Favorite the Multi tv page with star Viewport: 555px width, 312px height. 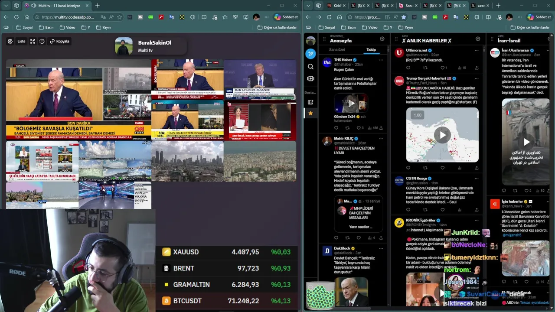point(119,17)
